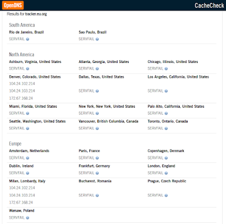Screen dimensions: 226x224
Task: Click info icon under Ashburn, Virginia
Action: coord(28,69)
